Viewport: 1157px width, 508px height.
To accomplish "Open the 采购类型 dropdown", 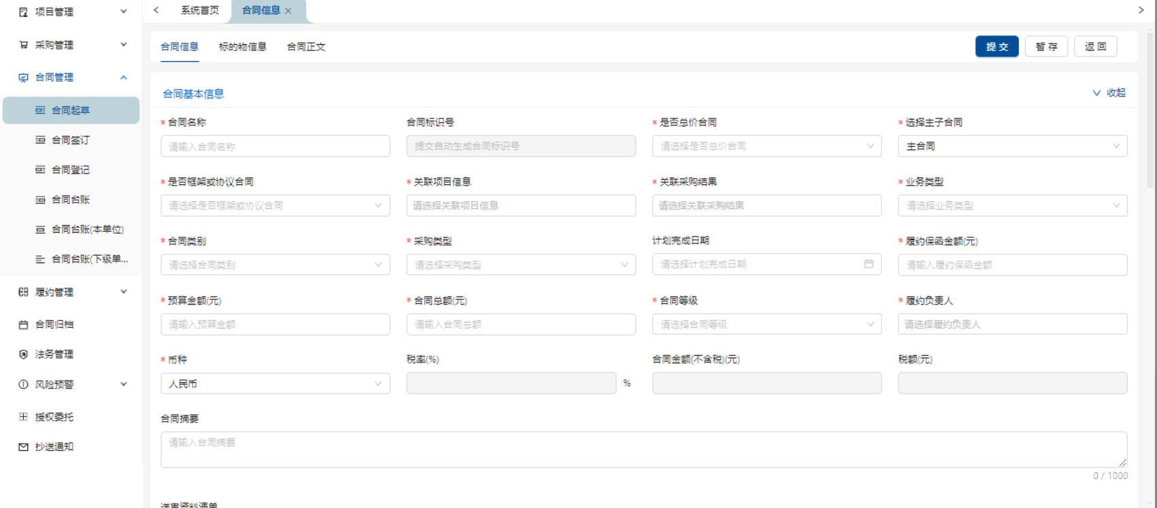I will [521, 265].
